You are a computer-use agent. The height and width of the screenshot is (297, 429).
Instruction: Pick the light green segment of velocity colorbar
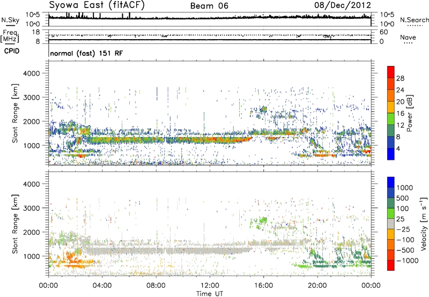point(391,213)
